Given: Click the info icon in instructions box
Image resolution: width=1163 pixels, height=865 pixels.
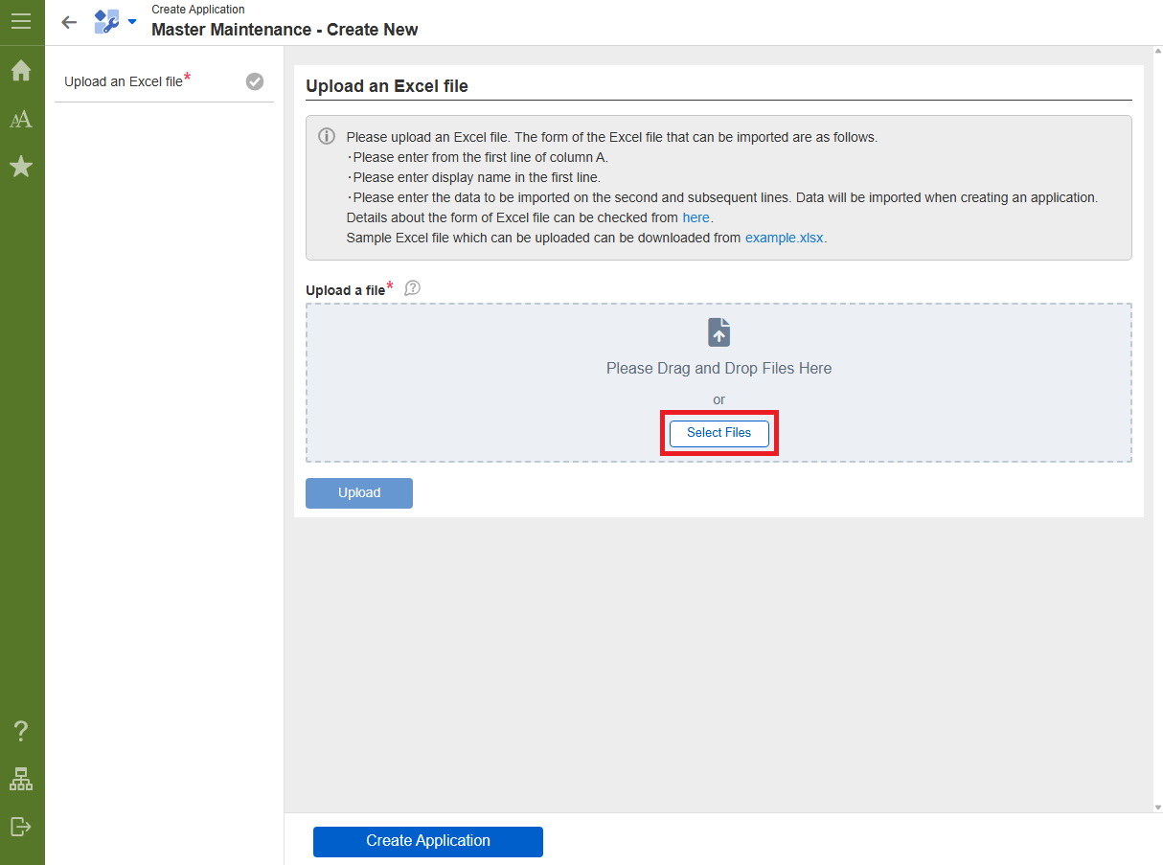Looking at the screenshot, I should [x=326, y=136].
